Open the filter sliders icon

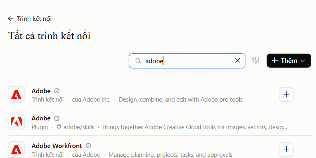click(x=255, y=60)
